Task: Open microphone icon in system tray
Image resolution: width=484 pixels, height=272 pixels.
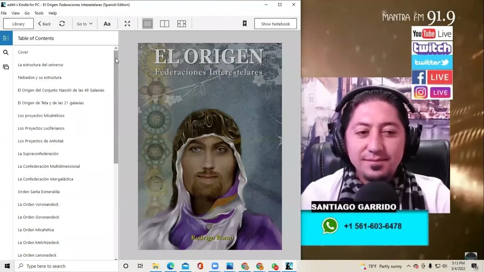Action: coord(430,266)
